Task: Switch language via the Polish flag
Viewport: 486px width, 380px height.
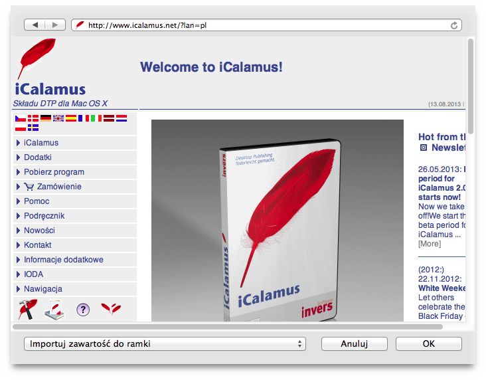Action: (x=21, y=128)
